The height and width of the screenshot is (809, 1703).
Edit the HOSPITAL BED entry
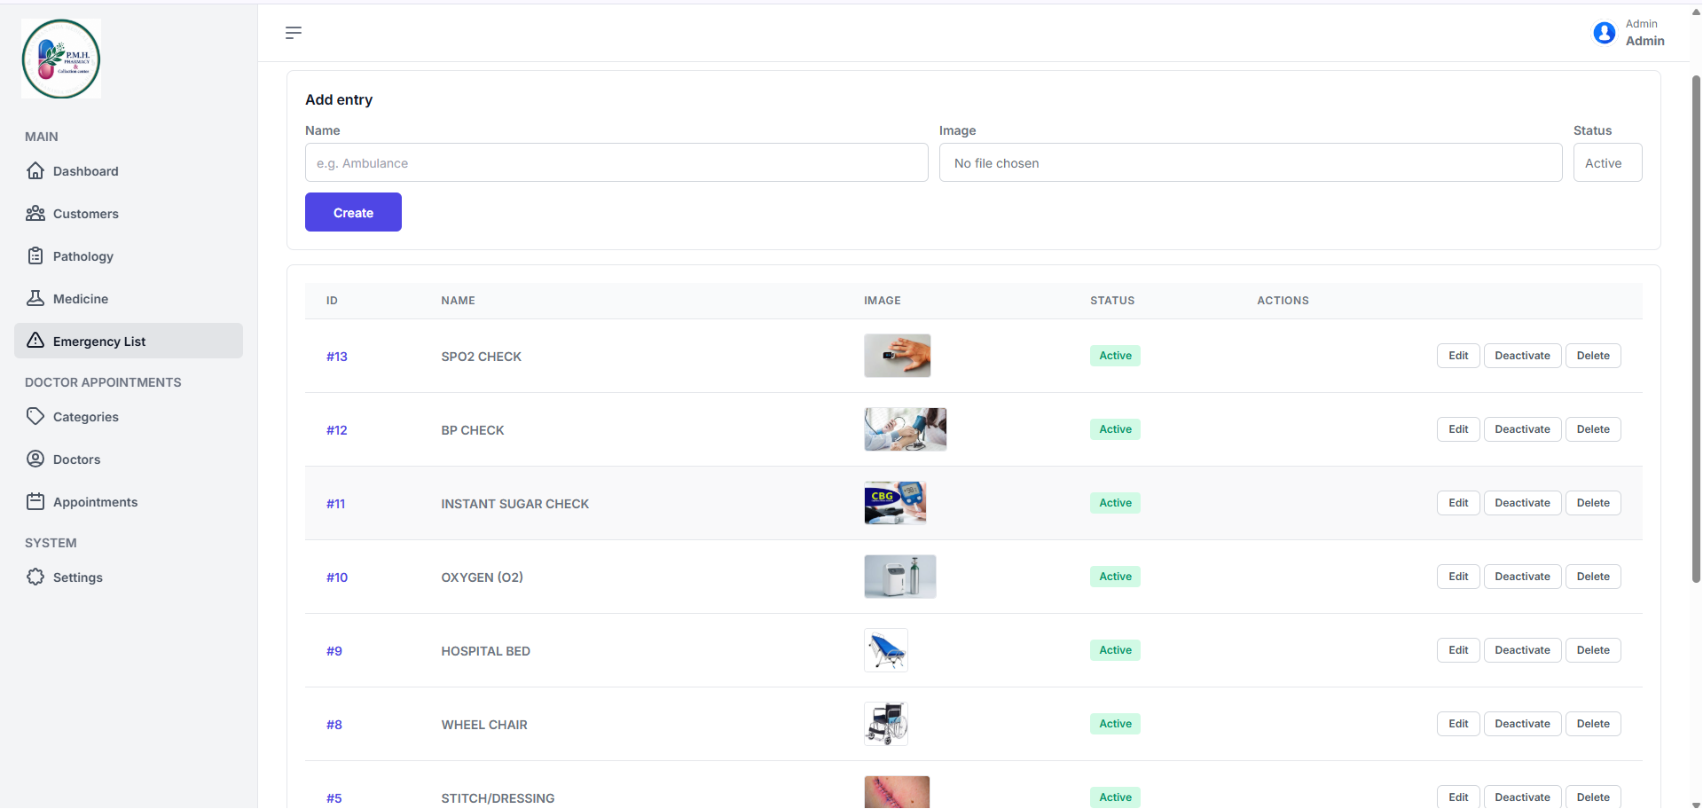(x=1458, y=650)
